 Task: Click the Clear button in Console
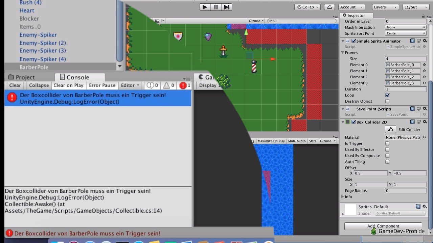tap(15, 85)
